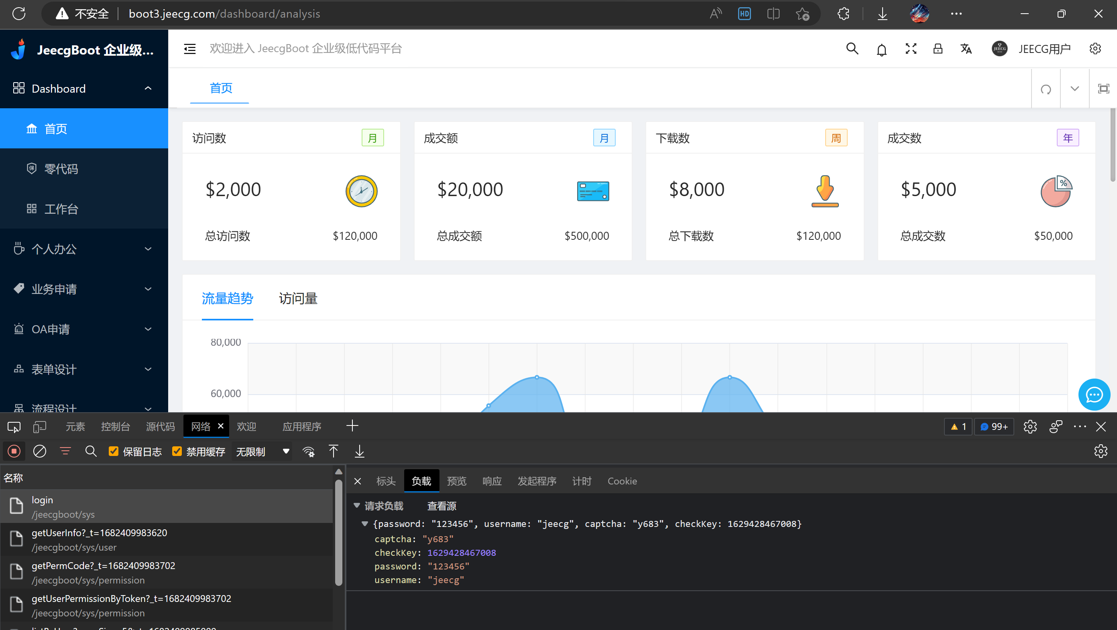Open project settings gear in header
This screenshot has width=1117, height=630.
(1095, 49)
